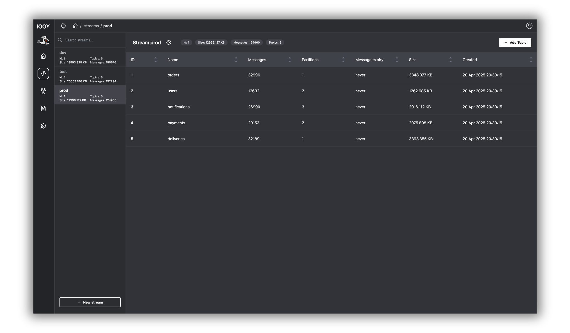The height and width of the screenshot is (333, 570).
Task: Navigate to streams in the breadcrumb
Action: [x=91, y=26]
